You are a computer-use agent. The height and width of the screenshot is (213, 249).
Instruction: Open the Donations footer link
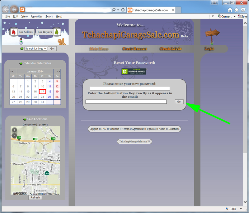click(174, 129)
